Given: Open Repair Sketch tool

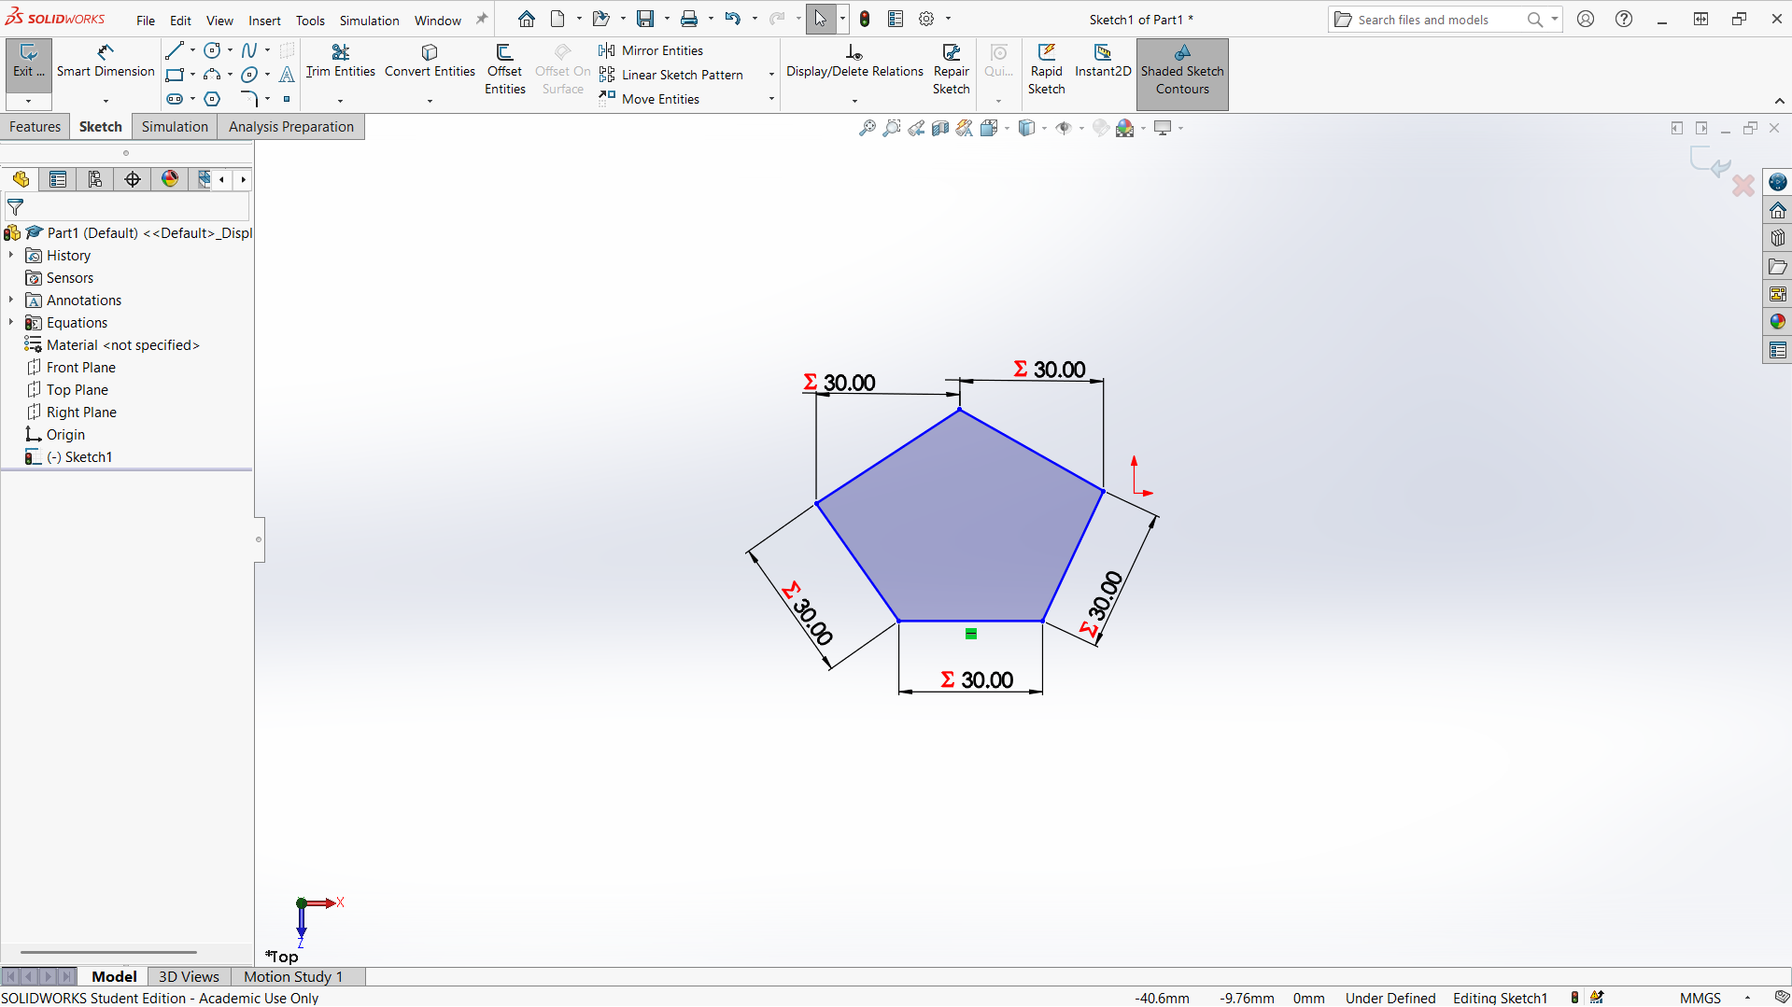Looking at the screenshot, I should pyautogui.click(x=952, y=69).
